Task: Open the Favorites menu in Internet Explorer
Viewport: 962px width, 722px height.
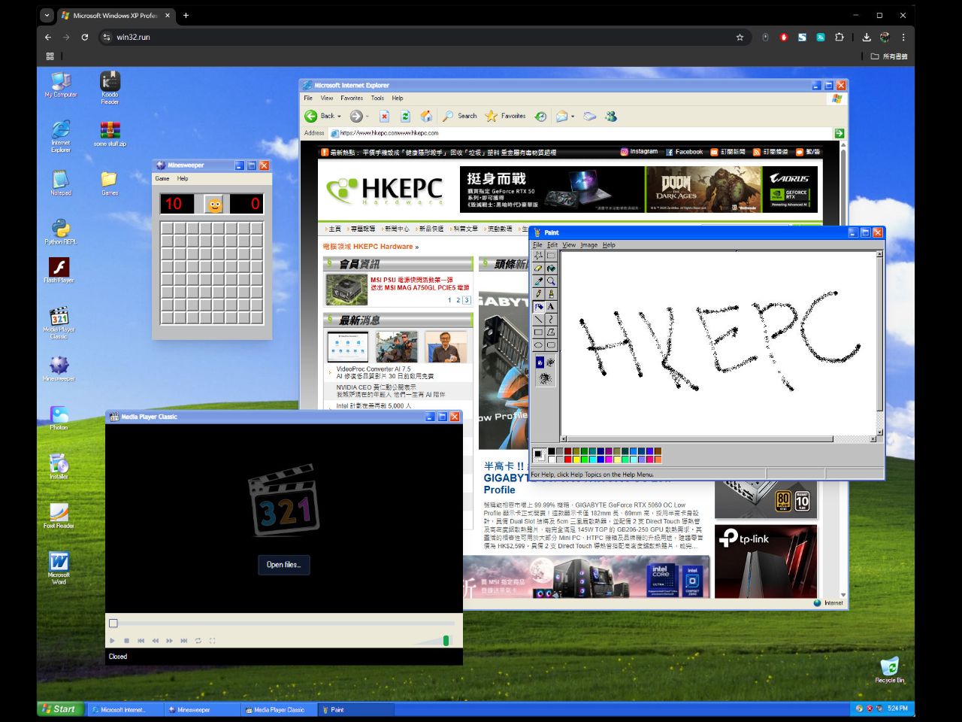Action: (351, 98)
